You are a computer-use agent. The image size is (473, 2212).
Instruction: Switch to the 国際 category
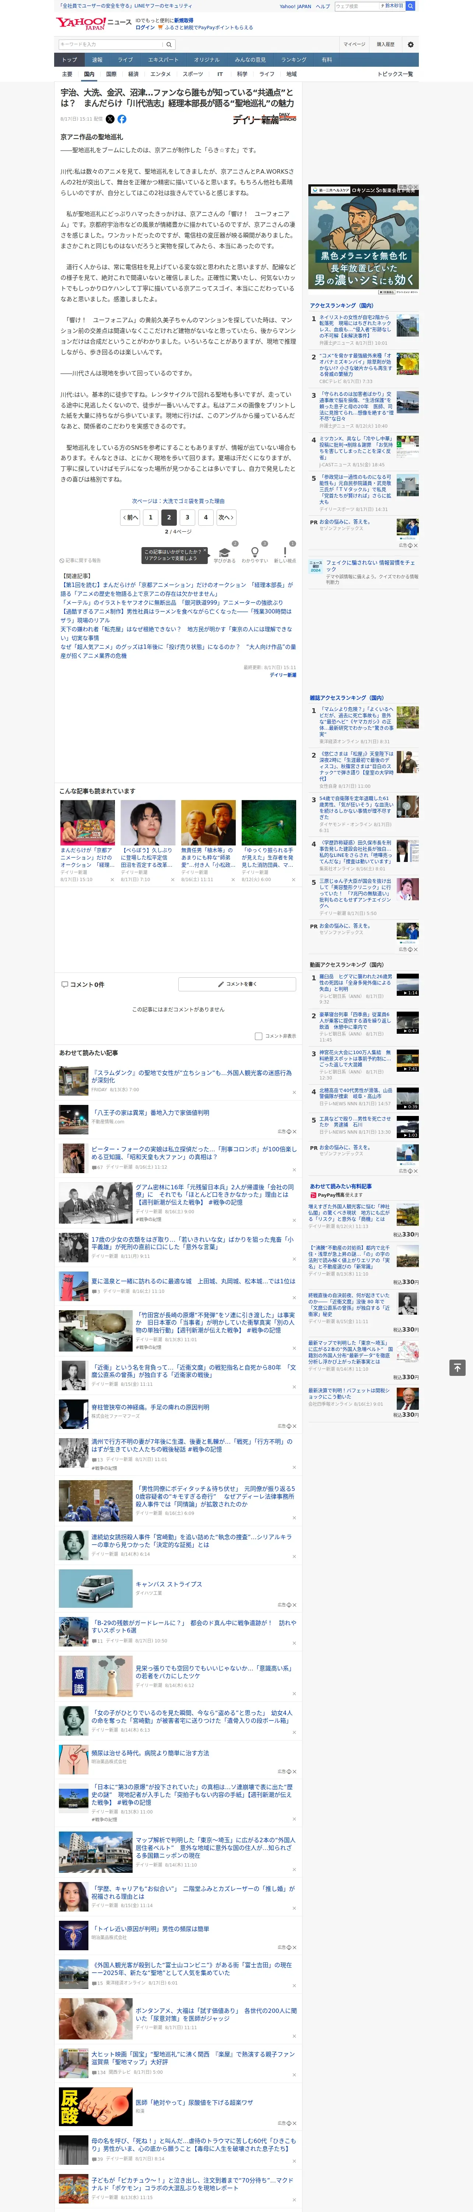[111, 74]
